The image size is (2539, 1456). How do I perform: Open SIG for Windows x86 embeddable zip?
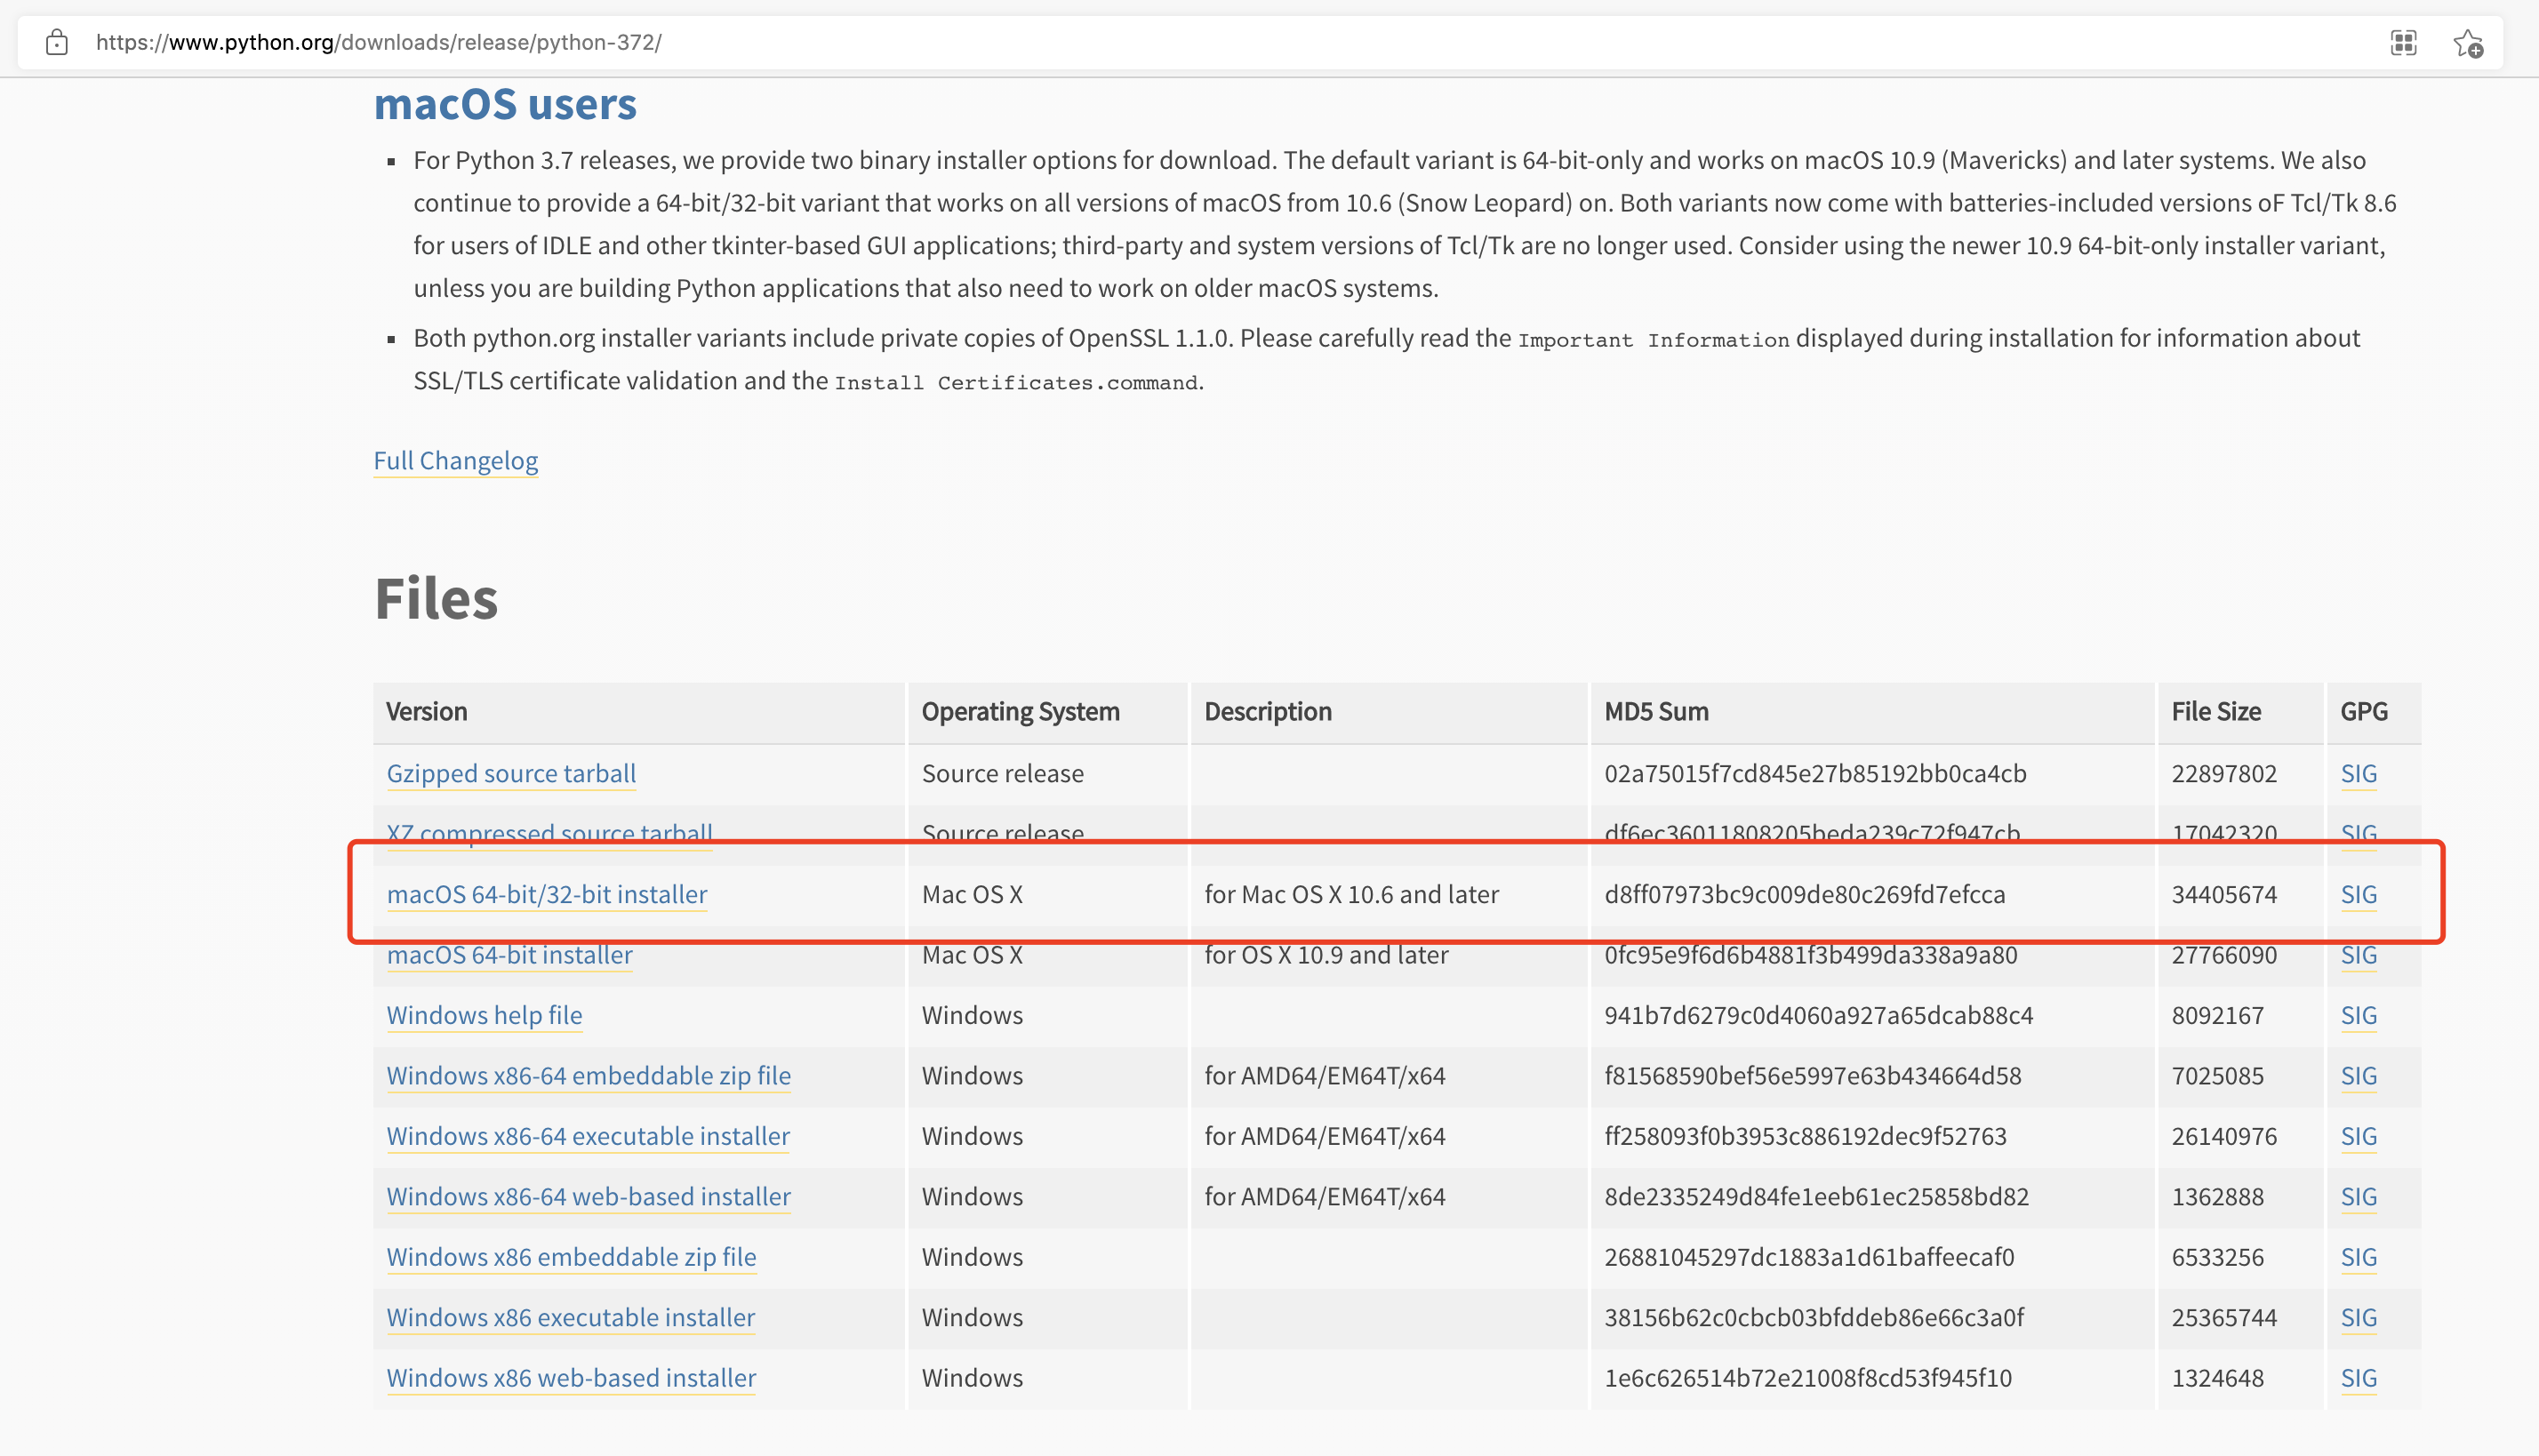point(2358,1257)
